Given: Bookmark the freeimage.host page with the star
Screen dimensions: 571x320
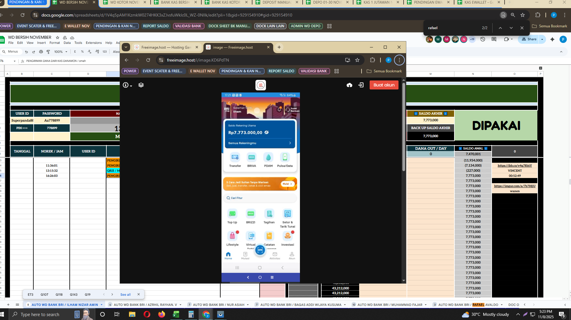Looking at the screenshot, I should [x=357, y=60].
